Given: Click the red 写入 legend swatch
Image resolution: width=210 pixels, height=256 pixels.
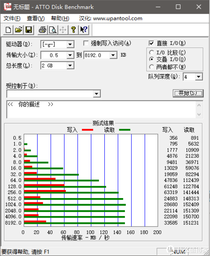Looking at the screenshot, I should (87, 130).
